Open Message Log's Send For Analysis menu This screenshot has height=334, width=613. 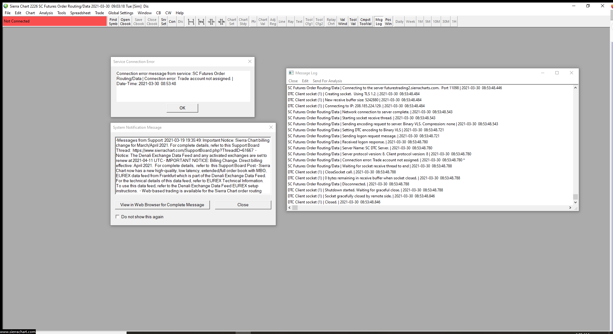[327, 81]
